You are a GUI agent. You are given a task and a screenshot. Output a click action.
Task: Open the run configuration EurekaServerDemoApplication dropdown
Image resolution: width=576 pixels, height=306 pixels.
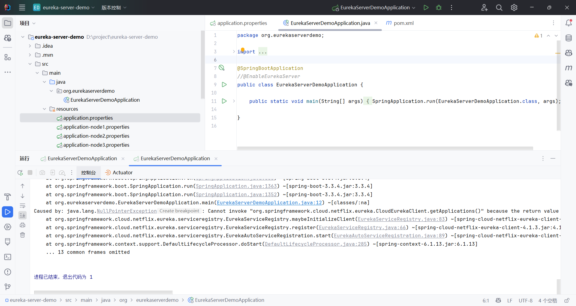pos(374,7)
